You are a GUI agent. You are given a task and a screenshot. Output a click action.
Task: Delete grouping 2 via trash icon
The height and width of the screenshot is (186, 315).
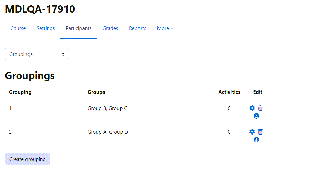pyautogui.click(x=260, y=132)
